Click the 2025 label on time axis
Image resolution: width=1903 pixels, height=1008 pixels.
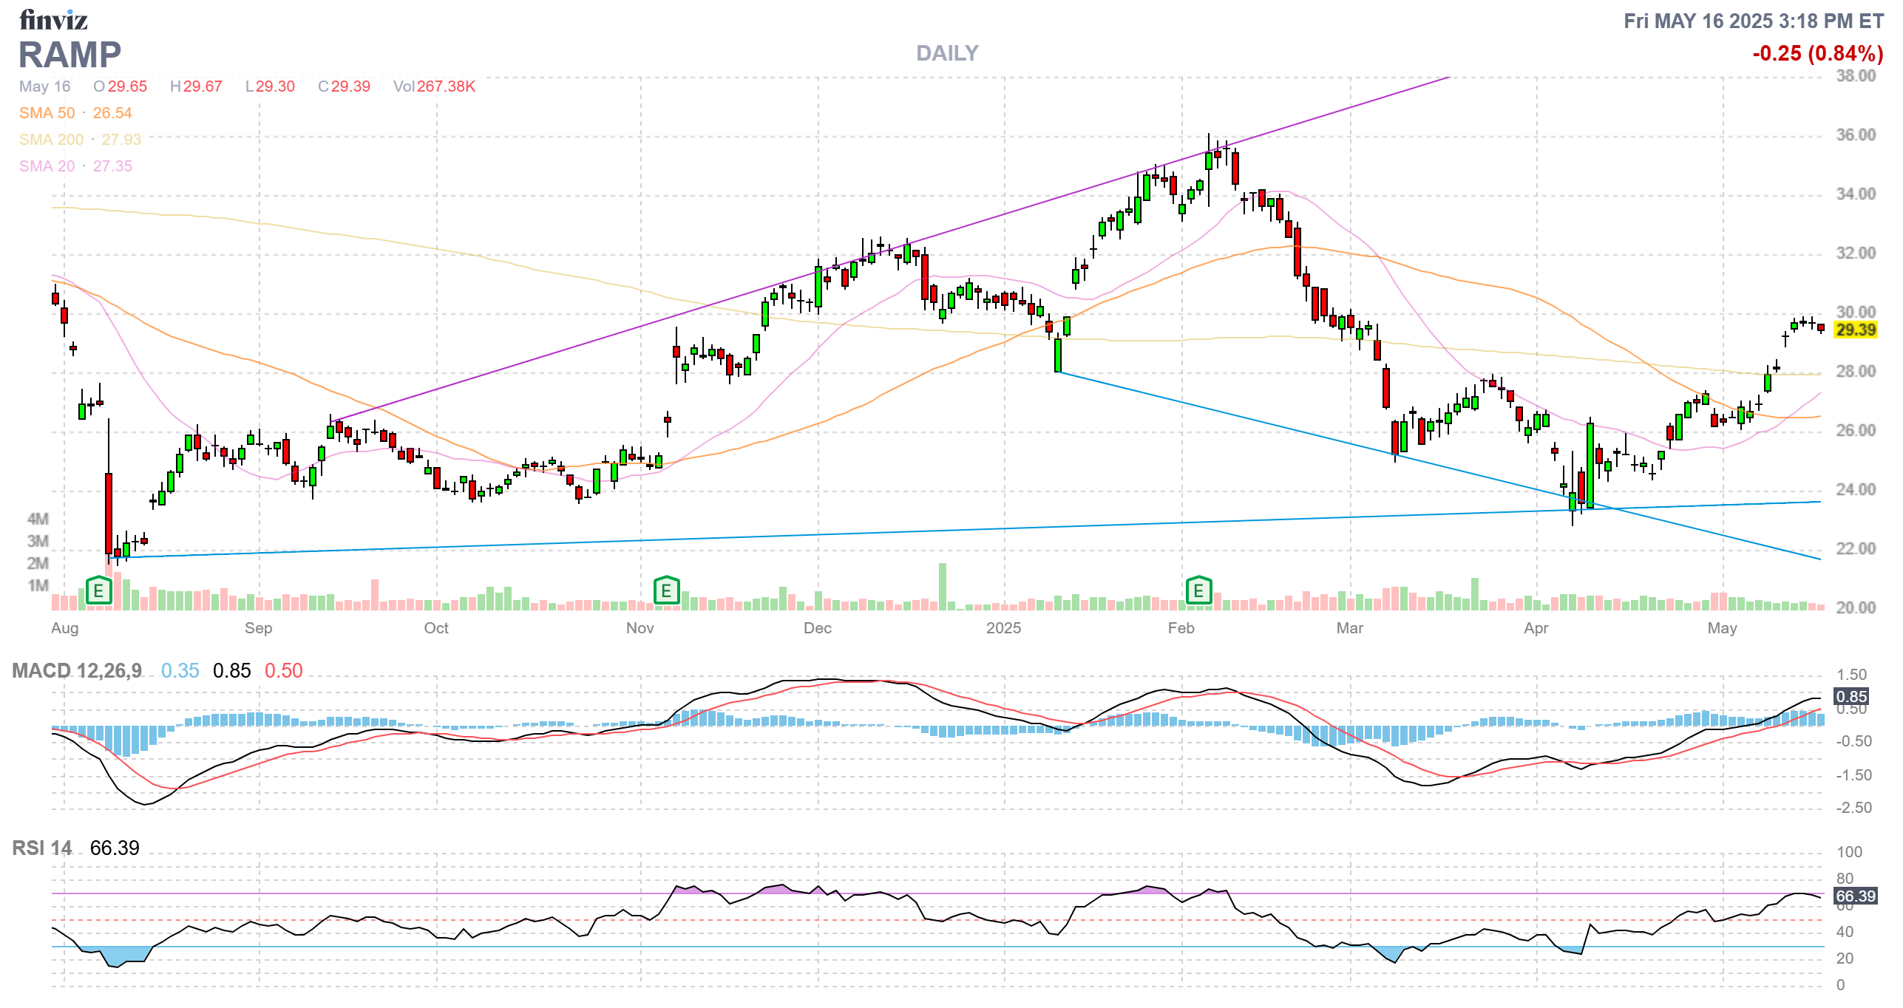(x=1003, y=628)
